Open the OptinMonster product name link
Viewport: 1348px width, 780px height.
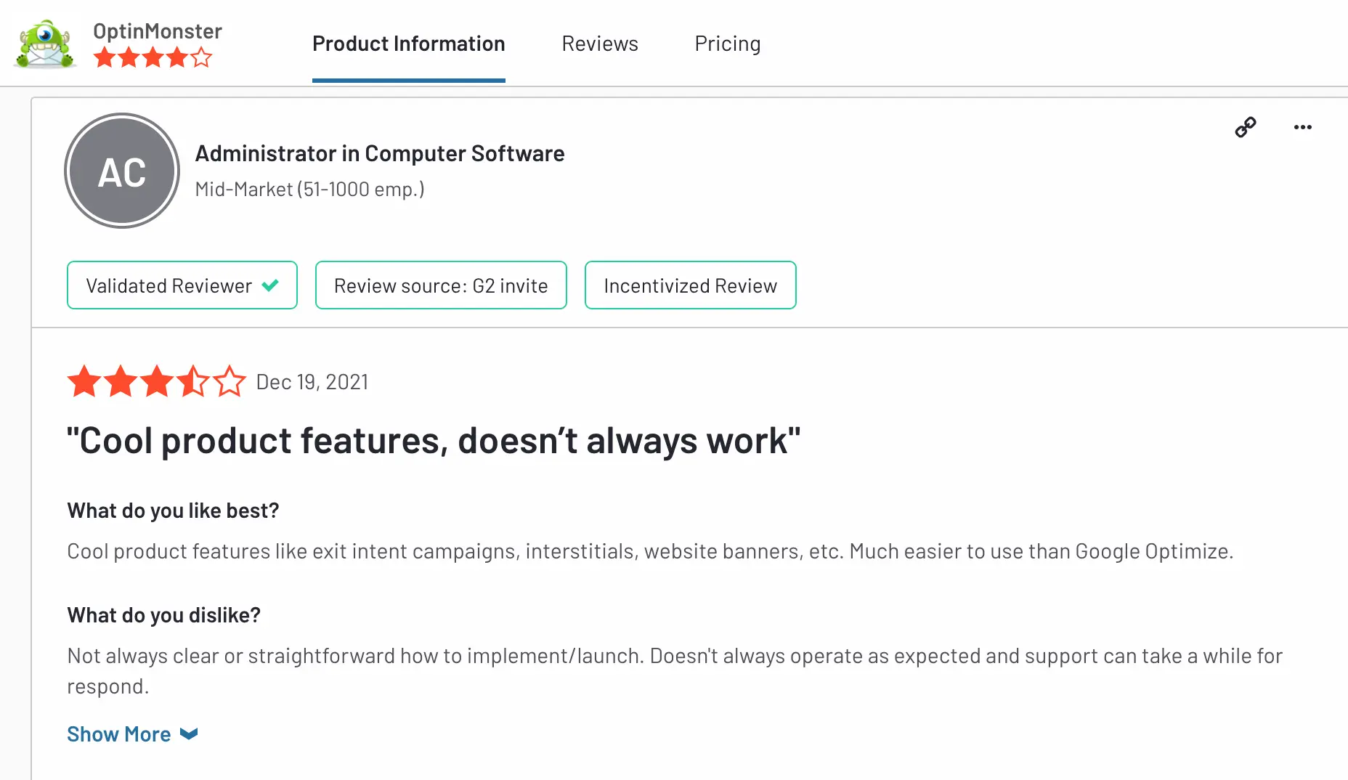tap(158, 31)
